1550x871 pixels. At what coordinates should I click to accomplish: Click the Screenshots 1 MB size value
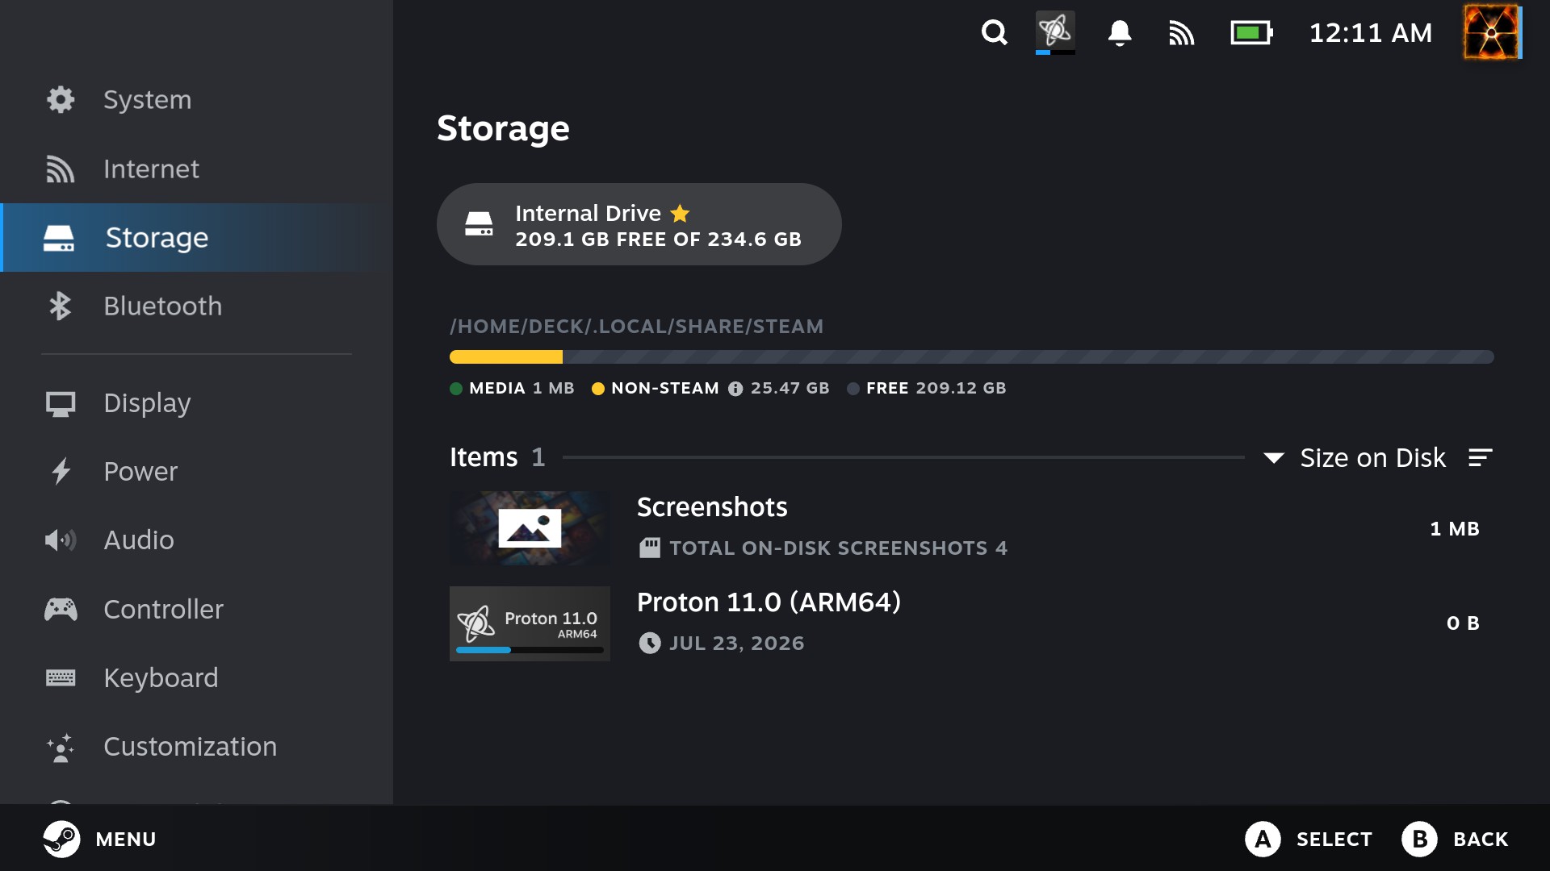pyautogui.click(x=1455, y=529)
